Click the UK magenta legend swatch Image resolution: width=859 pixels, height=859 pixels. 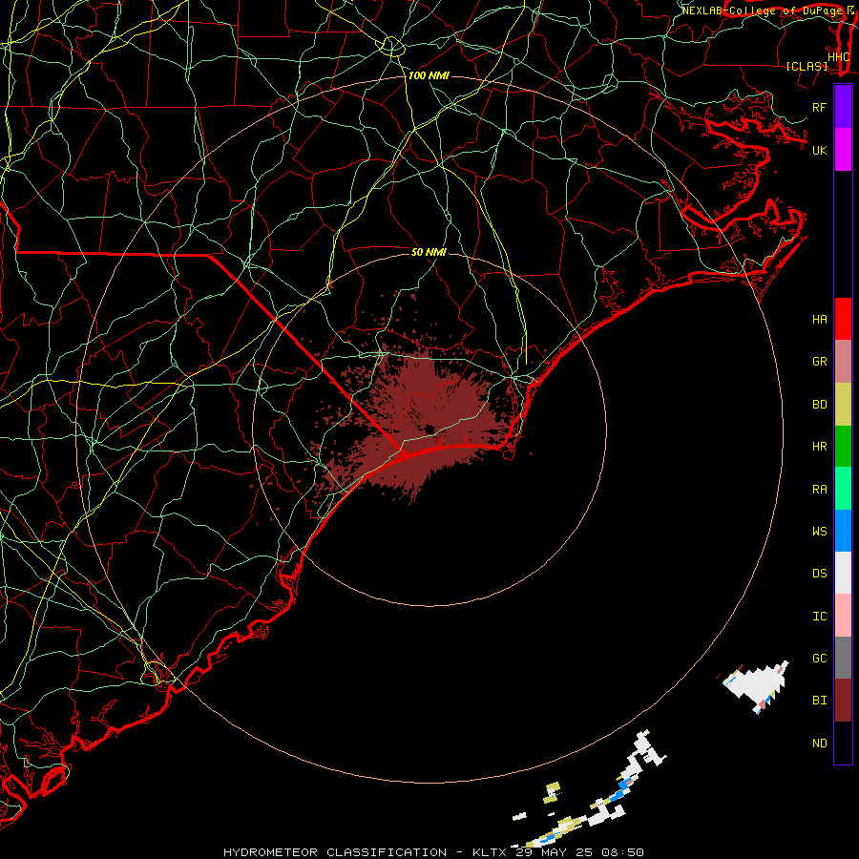click(843, 150)
